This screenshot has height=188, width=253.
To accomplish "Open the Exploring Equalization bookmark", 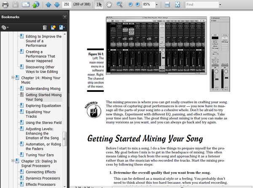I will [x=43, y=106].
